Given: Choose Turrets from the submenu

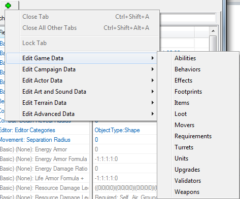Looking at the screenshot, I should pyautogui.click(x=198, y=147).
